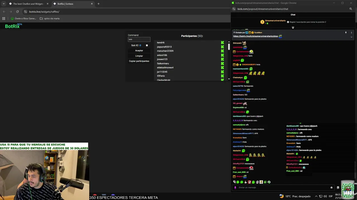Open the Sub X2 info icon
357x200 pixels.
(140, 45)
